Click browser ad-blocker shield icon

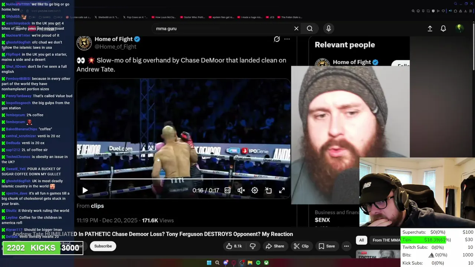[x=433, y=11]
